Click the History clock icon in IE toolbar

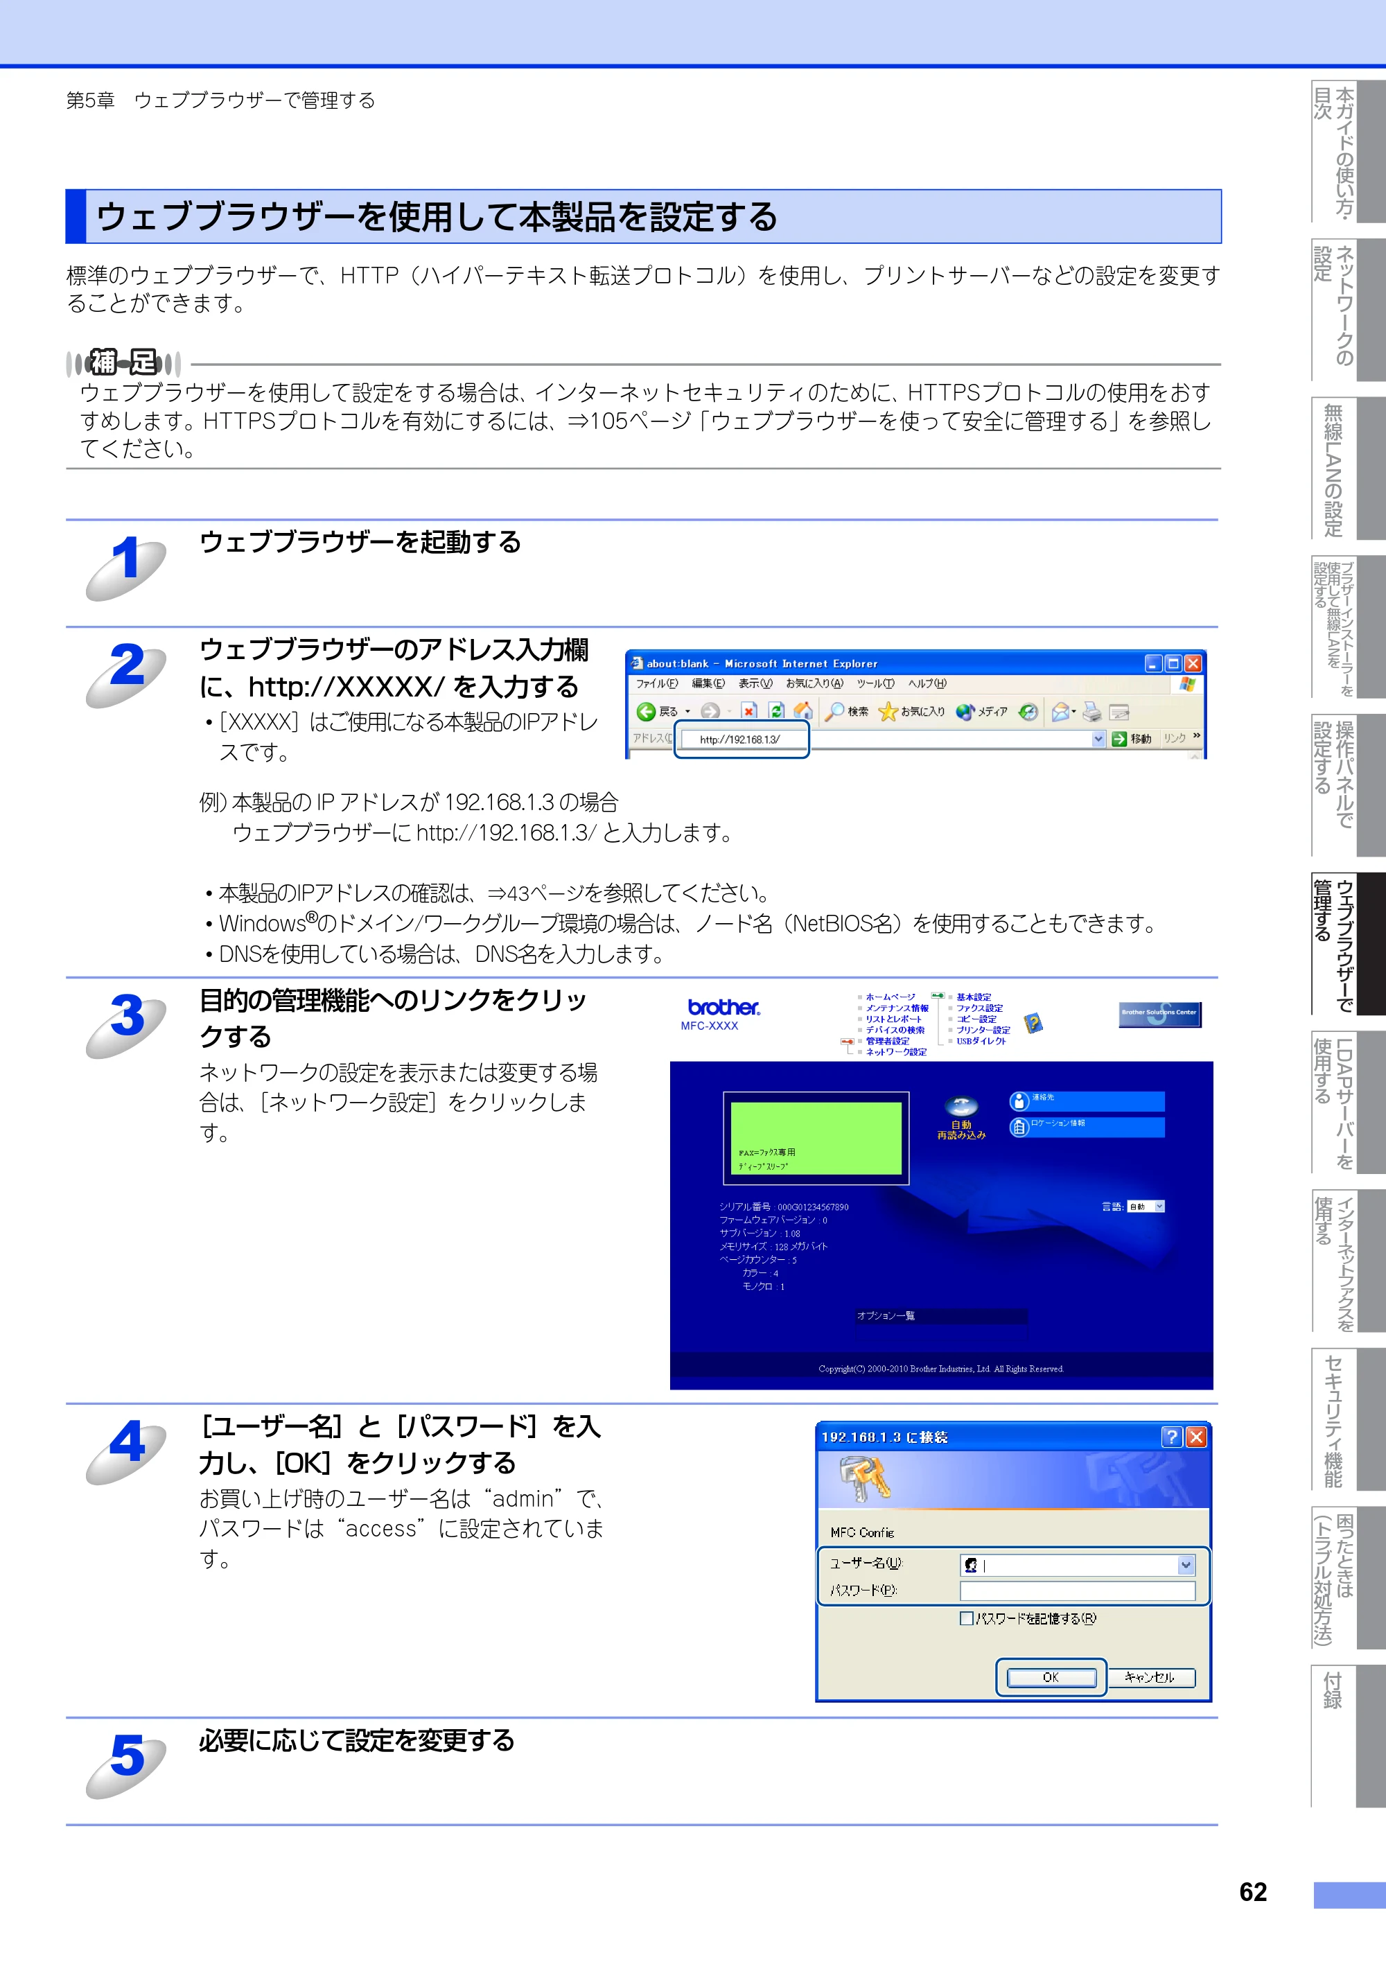(x=1028, y=711)
